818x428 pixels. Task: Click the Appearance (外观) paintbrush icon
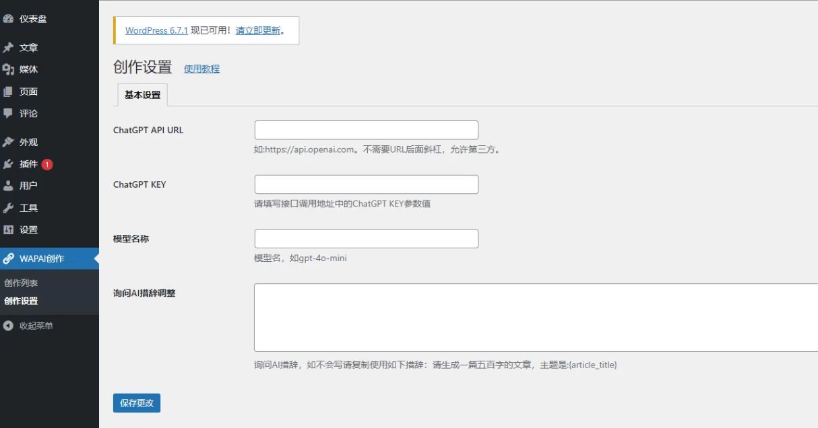[x=8, y=142]
